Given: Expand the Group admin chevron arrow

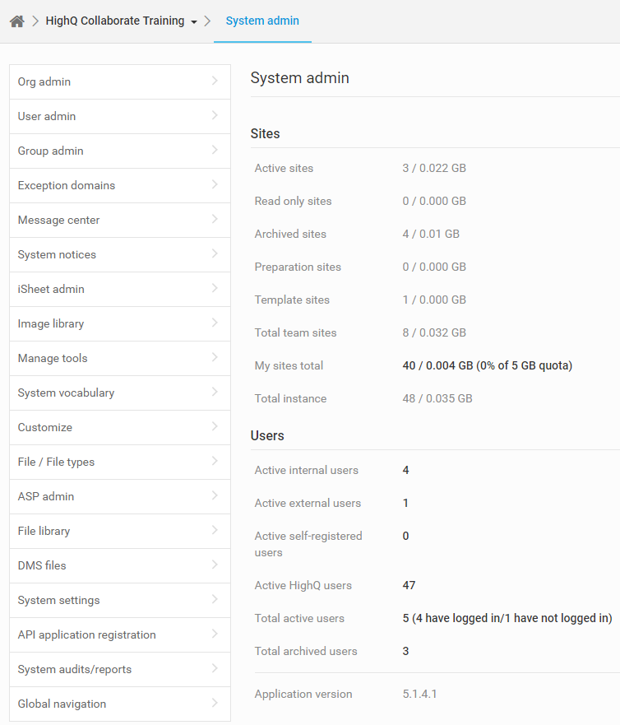Looking at the screenshot, I should pyautogui.click(x=215, y=150).
